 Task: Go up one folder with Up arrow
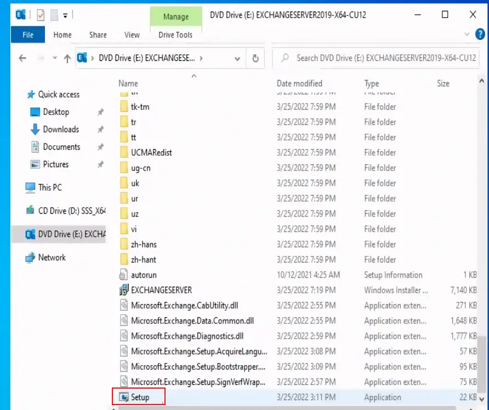pyautogui.click(x=67, y=58)
